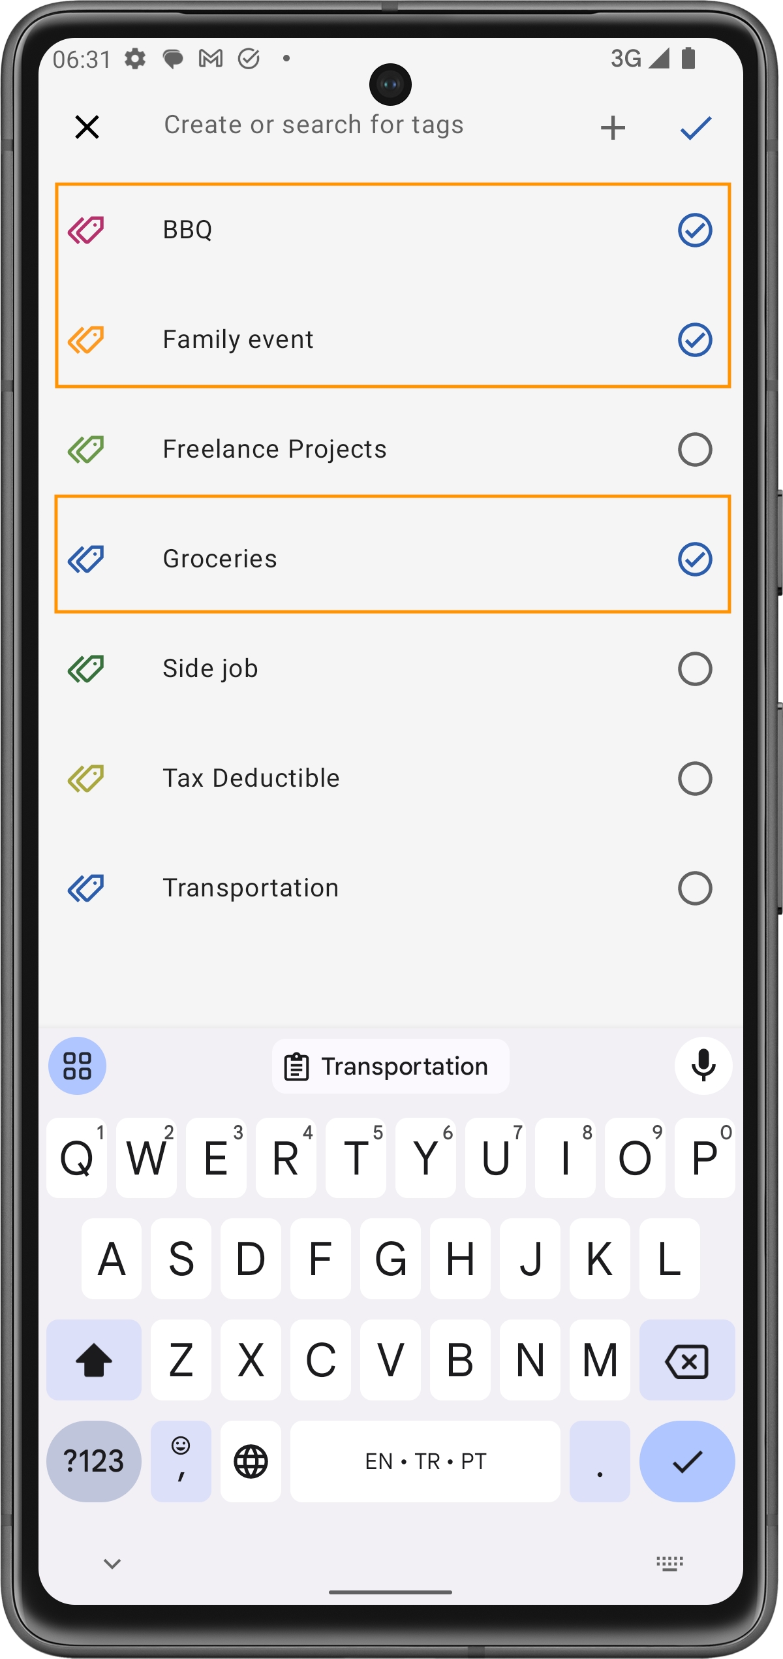Tap the keyboard microphone icon
This screenshot has width=783, height=1659.
pos(703,1066)
